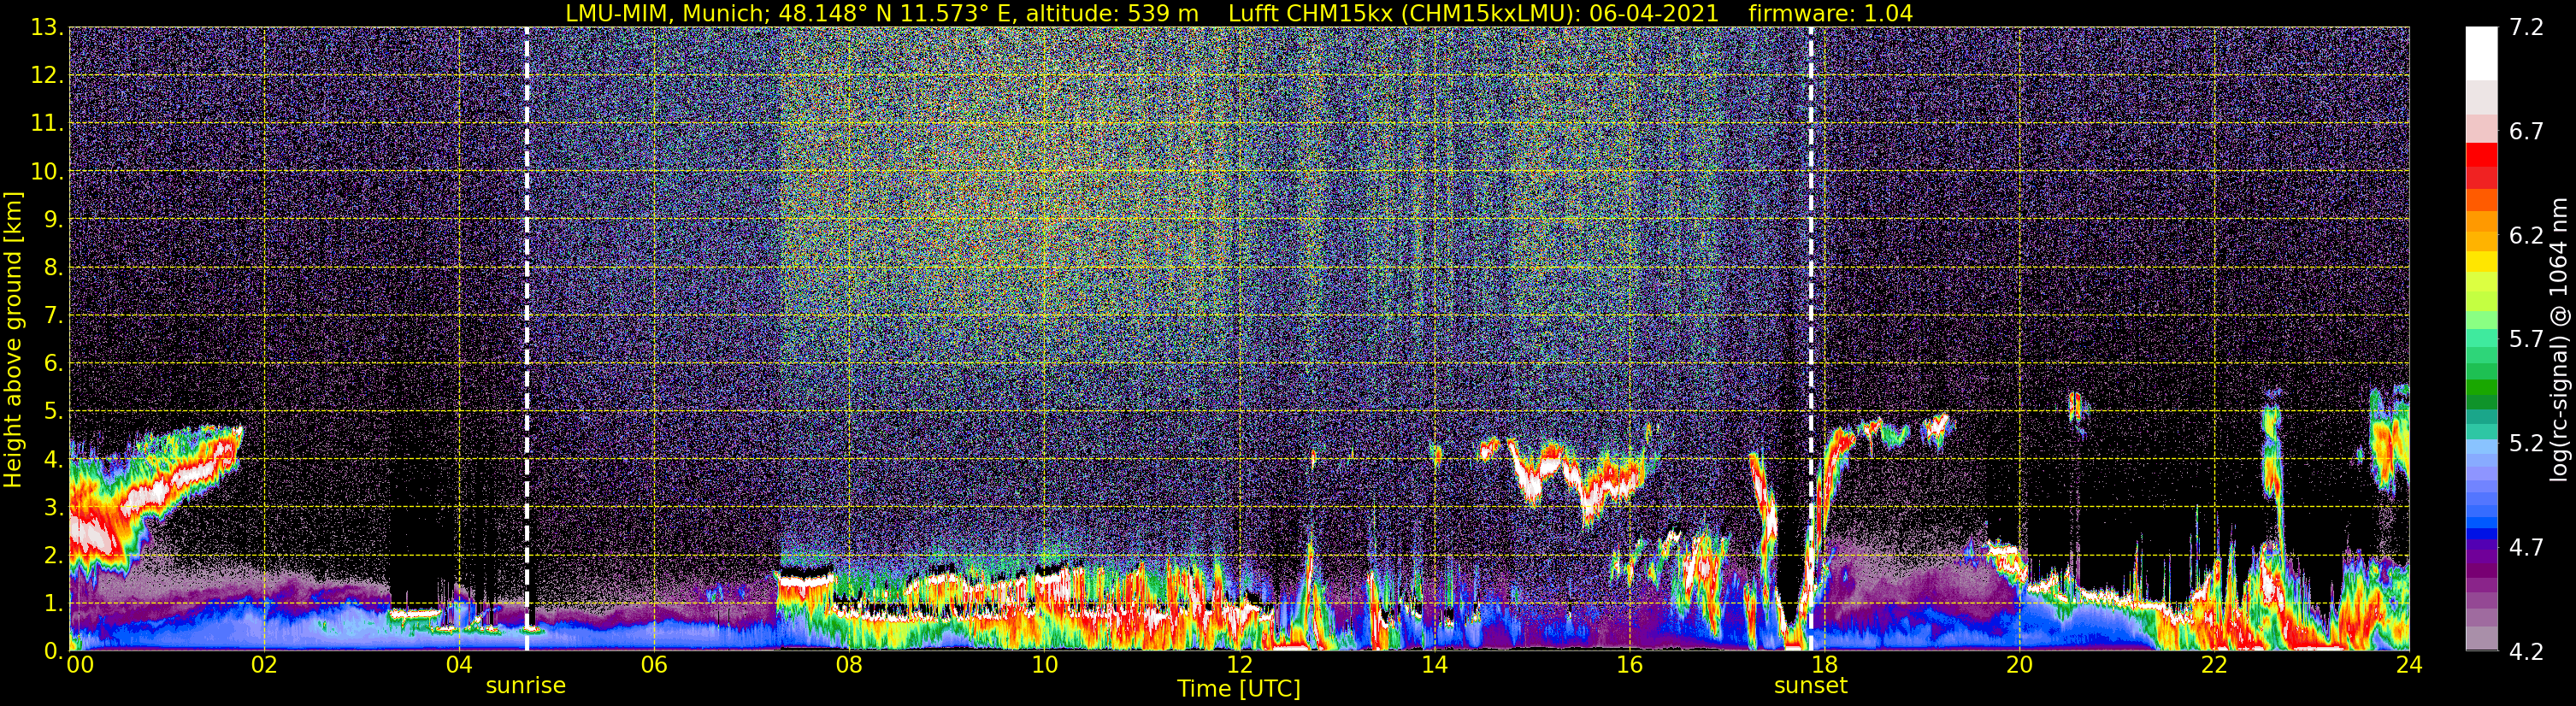Click the 'Time [UTC]' axis title

(x=1239, y=689)
